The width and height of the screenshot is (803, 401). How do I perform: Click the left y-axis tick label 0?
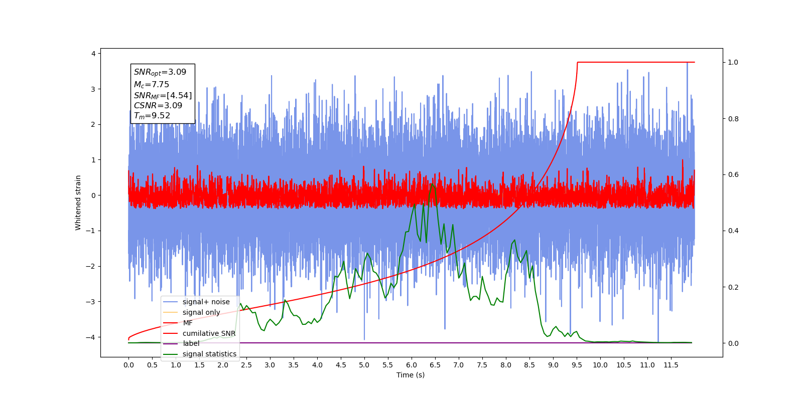coord(93,195)
